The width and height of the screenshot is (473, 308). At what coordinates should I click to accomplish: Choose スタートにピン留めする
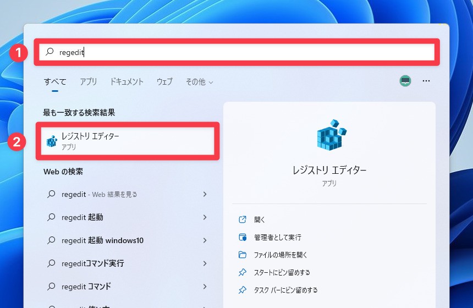point(282,272)
